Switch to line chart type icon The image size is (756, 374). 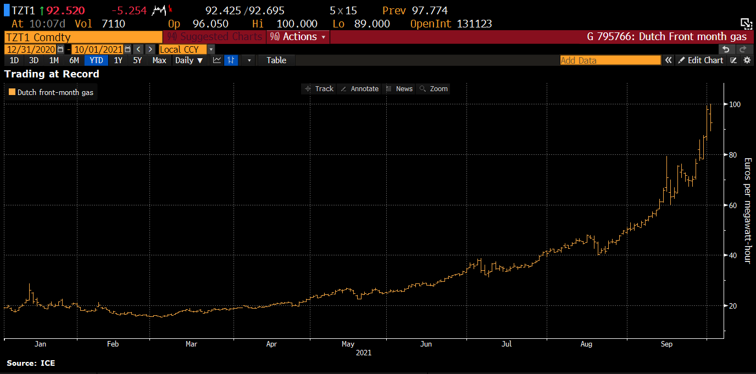point(218,60)
